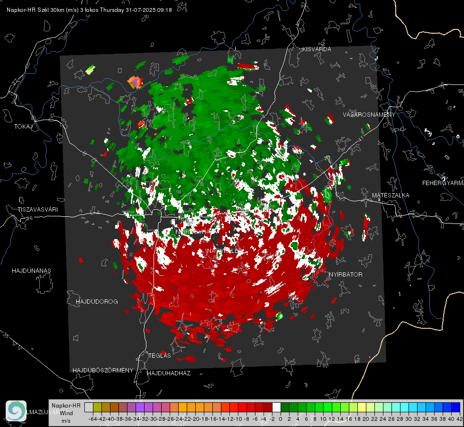Select the HAJDÚHADHÁZ town label
This screenshot has width=464, height=427.
coord(169,373)
